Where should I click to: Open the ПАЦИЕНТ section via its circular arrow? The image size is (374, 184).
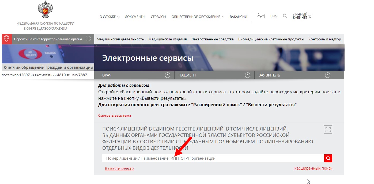click(x=248, y=75)
